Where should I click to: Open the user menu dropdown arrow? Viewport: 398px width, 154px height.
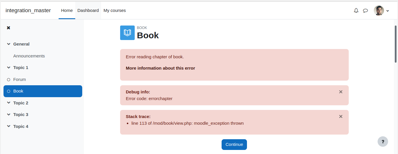click(x=388, y=11)
